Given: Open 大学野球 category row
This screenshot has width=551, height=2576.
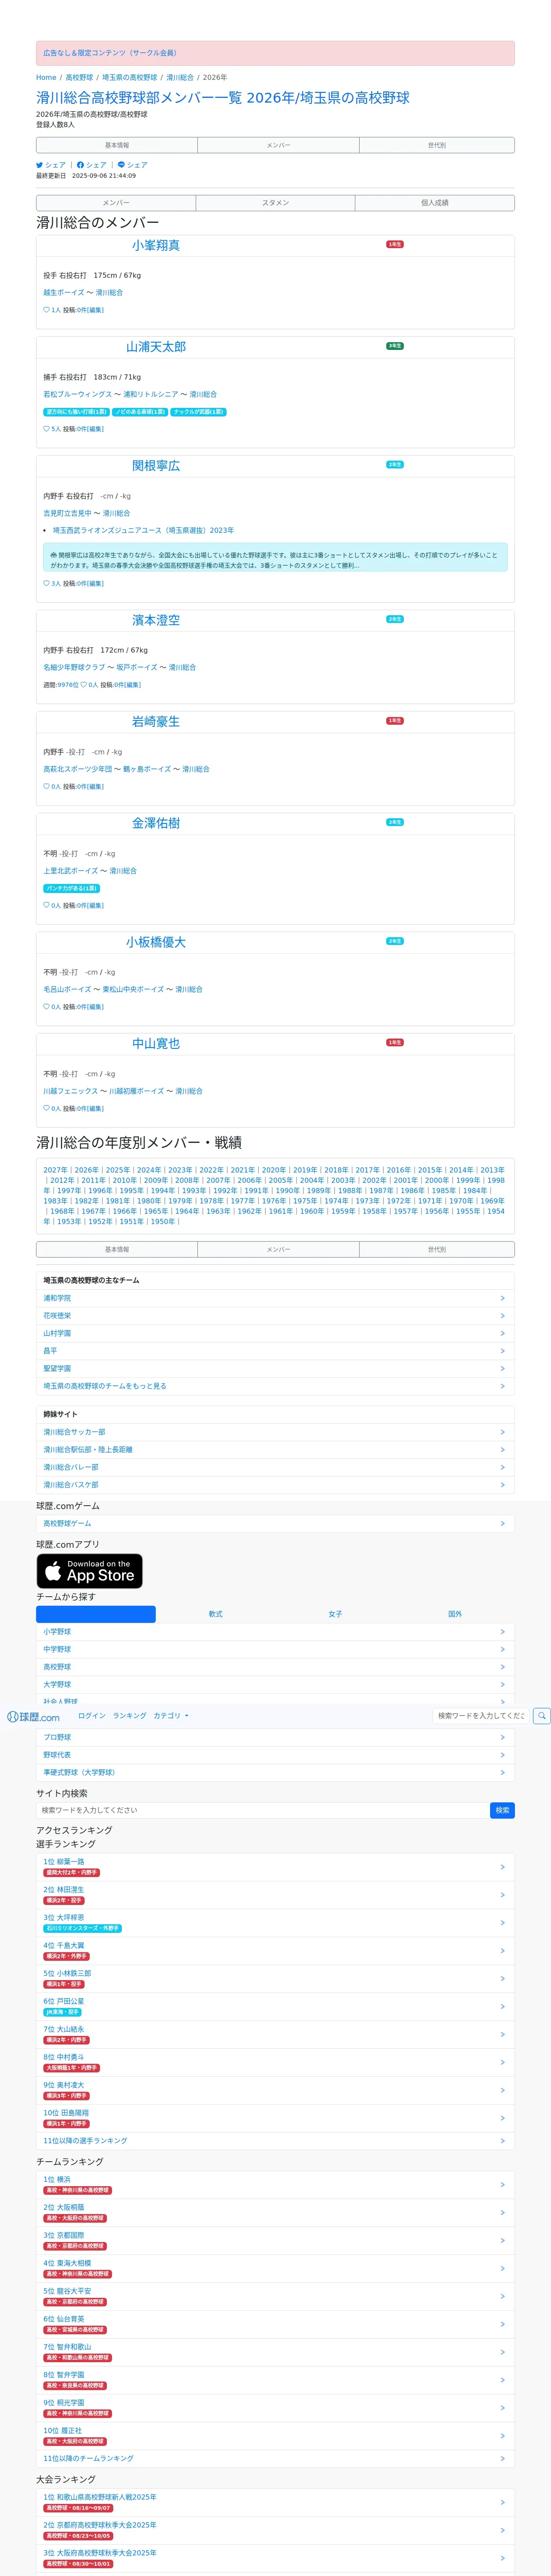Looking at the screenshot, I should [275, 1685].
